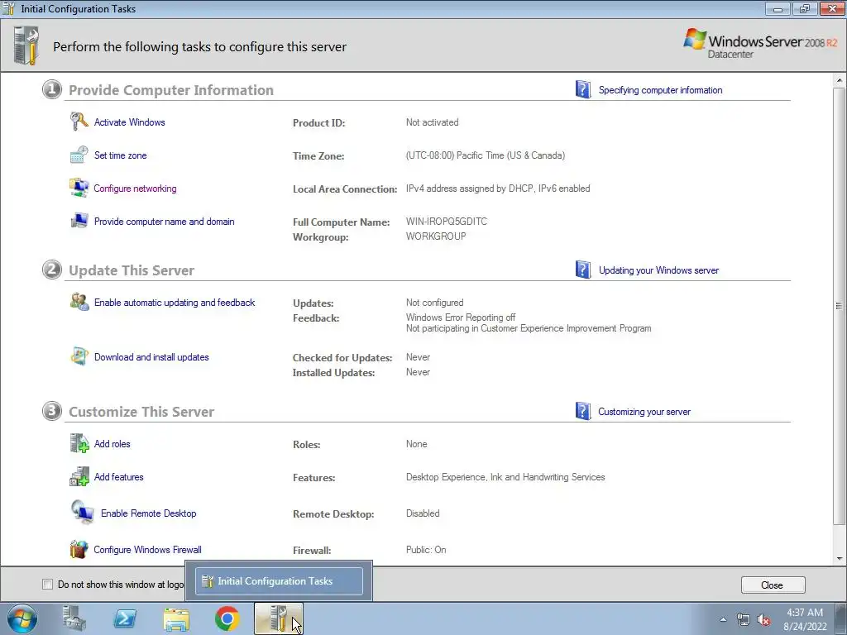Open the Add roles link

tap(112, 444)
